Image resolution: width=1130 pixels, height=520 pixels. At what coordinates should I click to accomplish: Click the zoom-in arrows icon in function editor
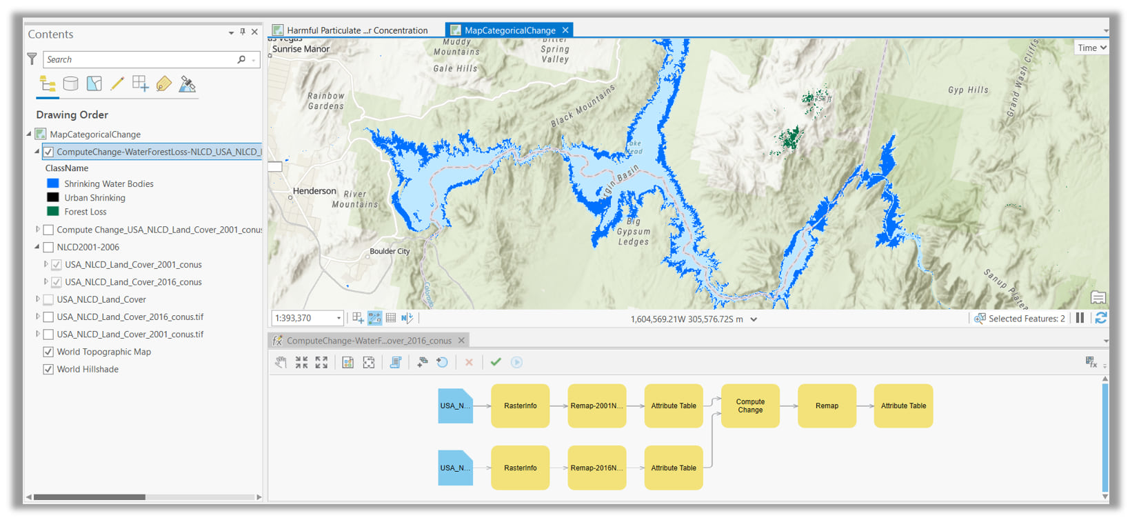pos(301,362)
